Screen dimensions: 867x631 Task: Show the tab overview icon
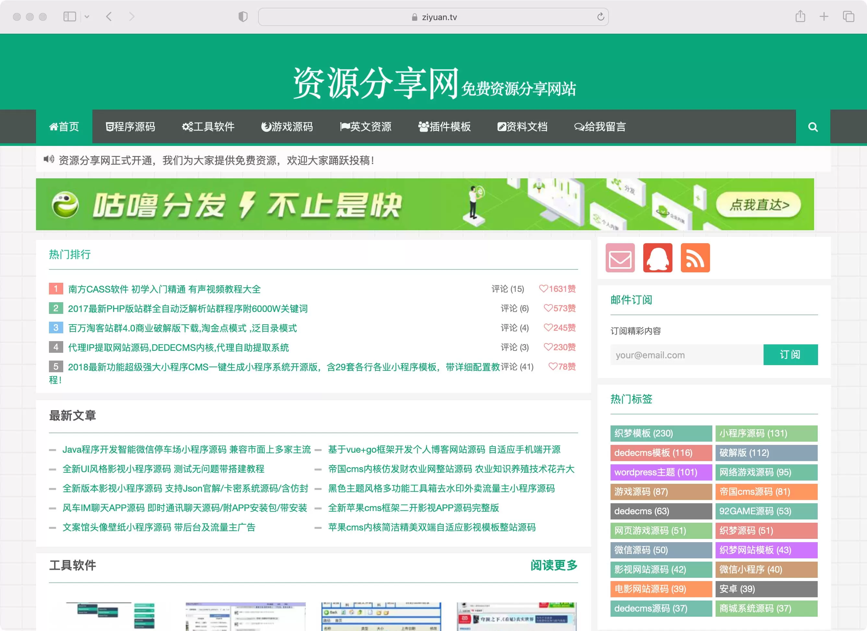(x=848, y=17)
